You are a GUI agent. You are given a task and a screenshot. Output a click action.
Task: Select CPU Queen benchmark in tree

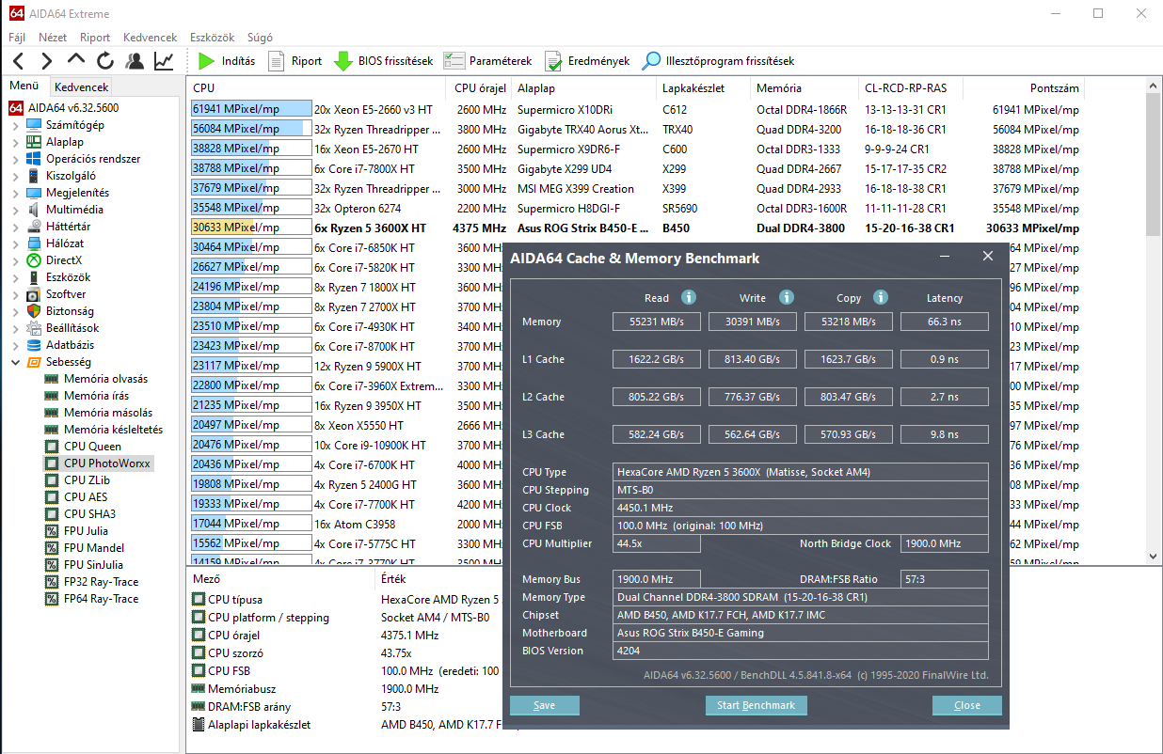(x=92, y=447)
